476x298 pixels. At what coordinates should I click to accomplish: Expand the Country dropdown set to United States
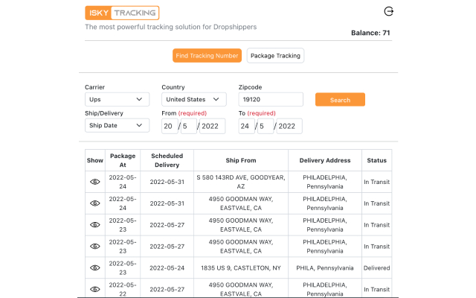coord(193,99)
